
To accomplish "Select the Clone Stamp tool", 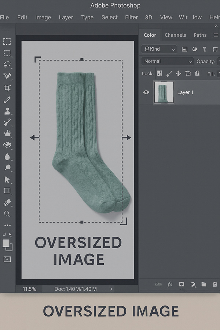I will pyautogui.click(x=7, y=111).
